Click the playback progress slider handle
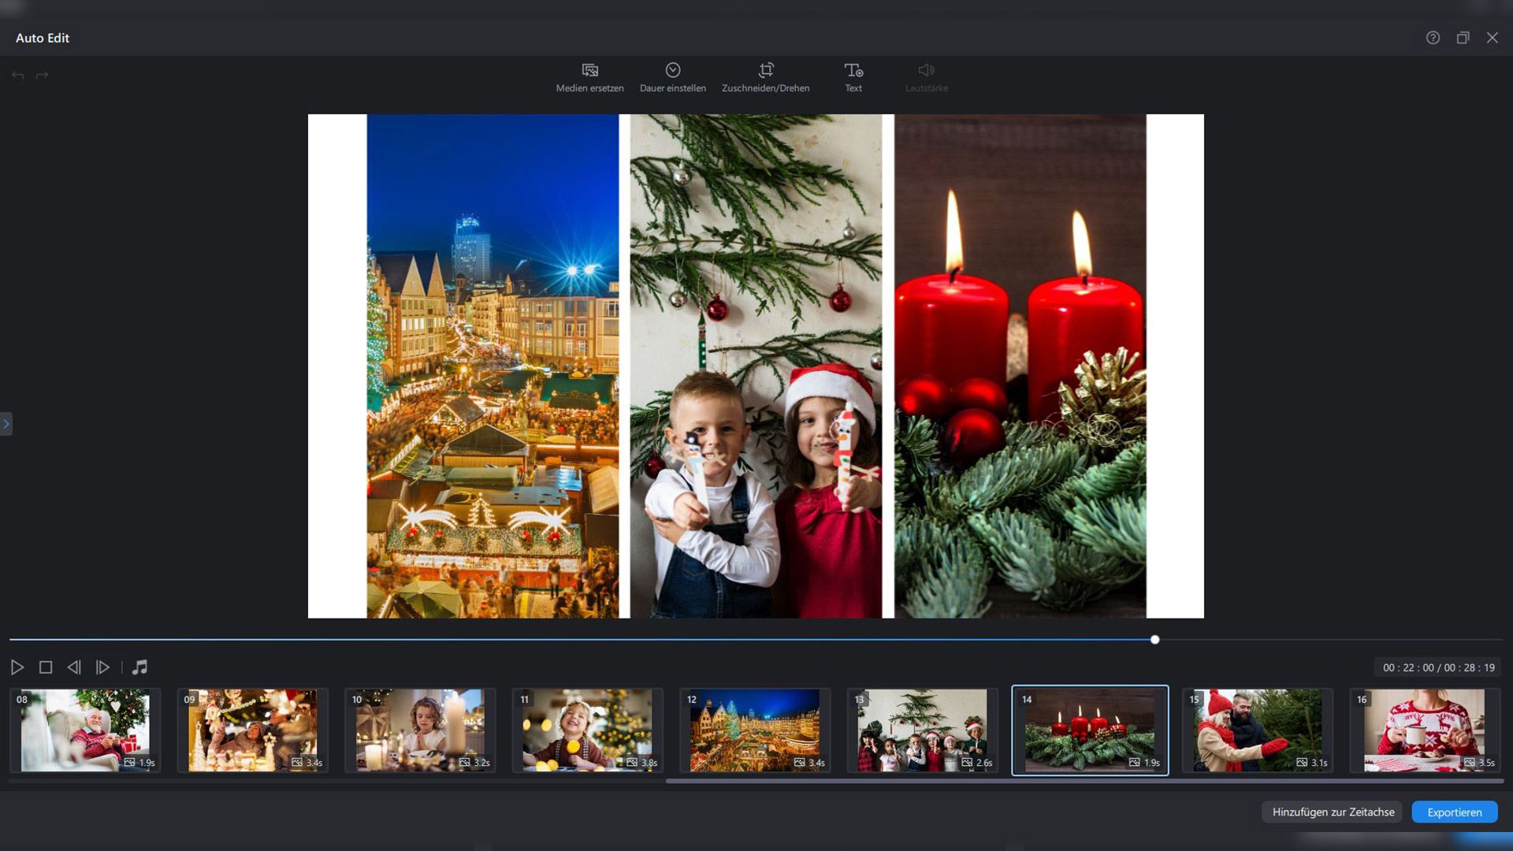Image resolution: width=1513 pixels, height=851 pixels. coord(1154,640)
